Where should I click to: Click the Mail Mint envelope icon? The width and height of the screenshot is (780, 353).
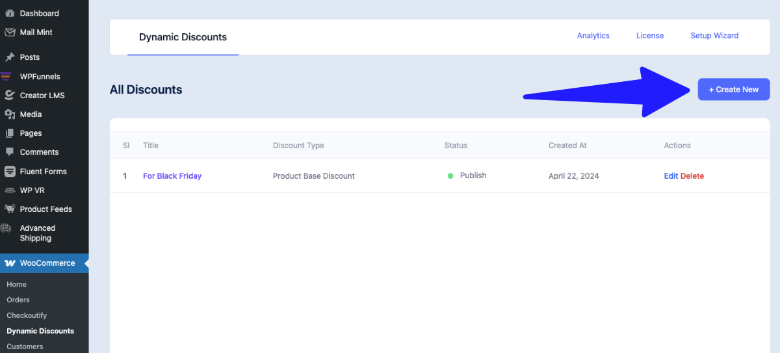pos(10,32)
